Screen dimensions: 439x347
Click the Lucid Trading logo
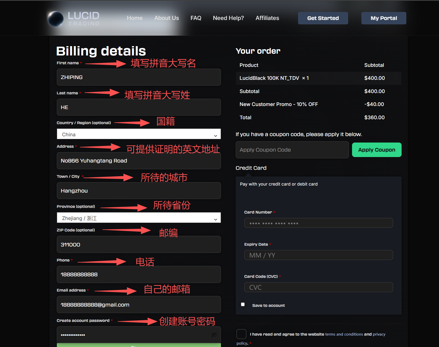[x=74, y=19]
